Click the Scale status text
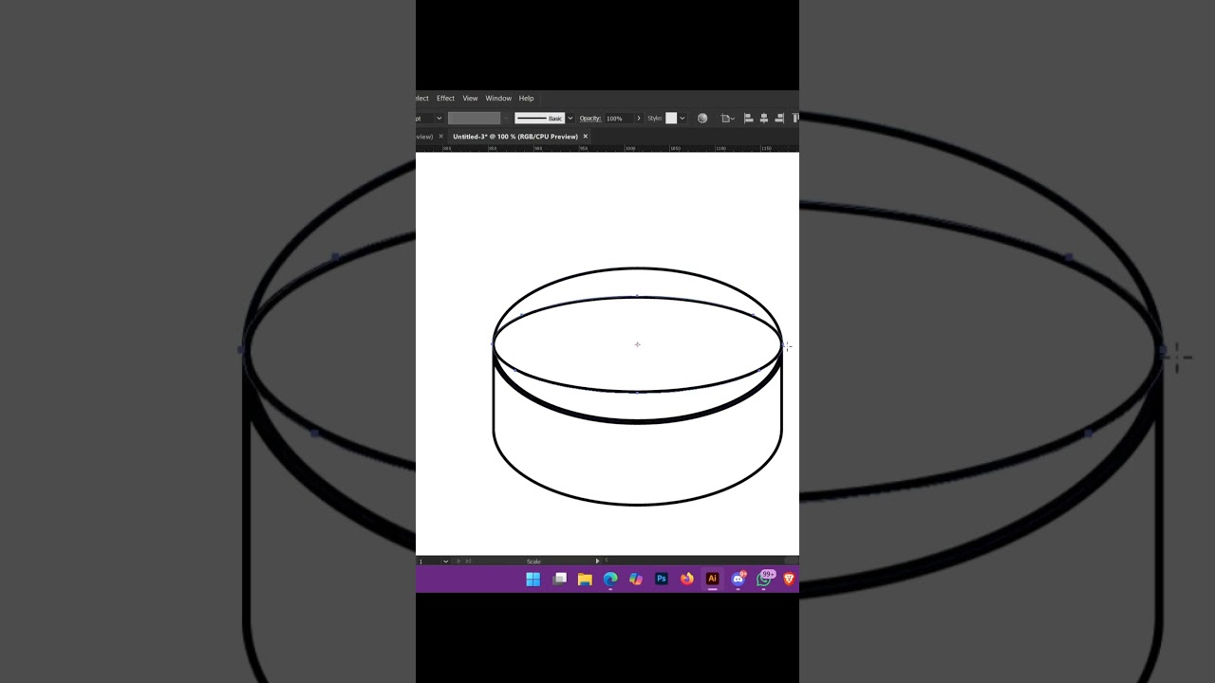The image size is (1215, 683). [x=533, y=562]
